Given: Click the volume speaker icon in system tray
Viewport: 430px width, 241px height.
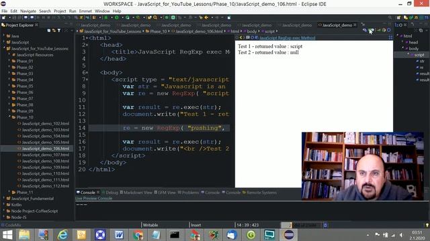Looking at the screenshot, I should pos(402,235).
